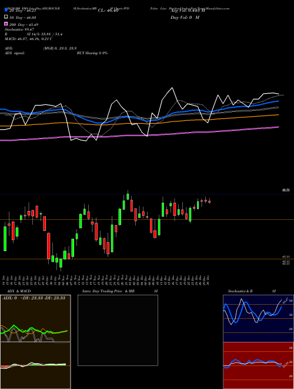Click the 'Stochastics: 89.47' reading

[19, 29]
